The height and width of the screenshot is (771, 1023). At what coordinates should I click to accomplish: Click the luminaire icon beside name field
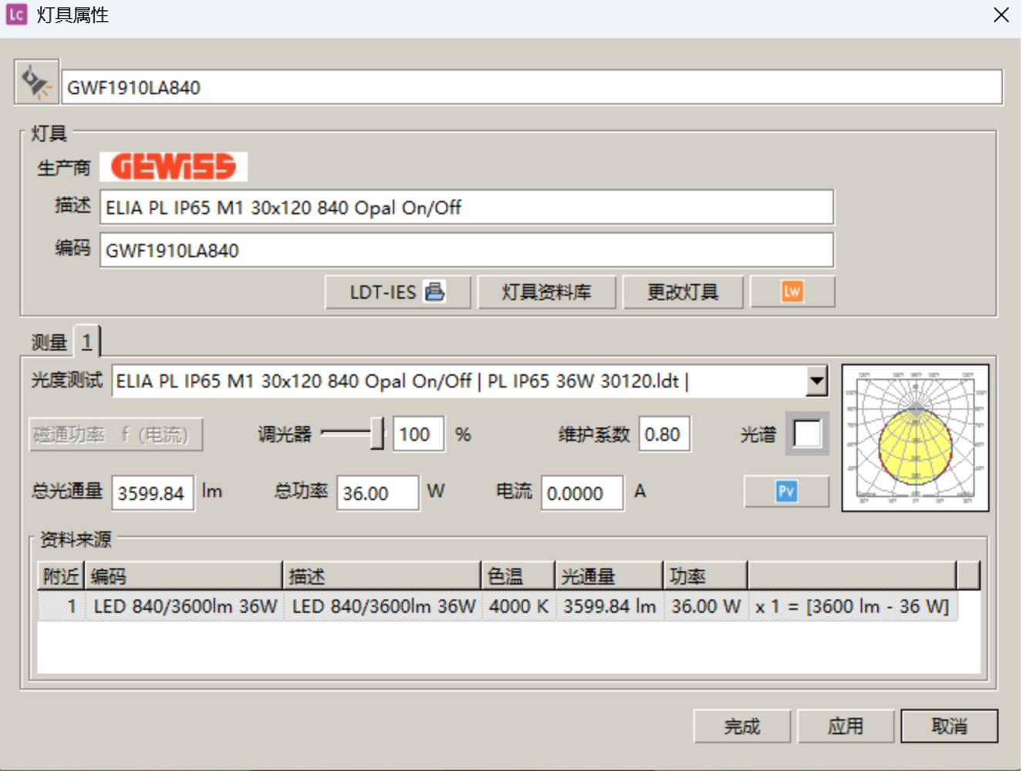(36, 83)
